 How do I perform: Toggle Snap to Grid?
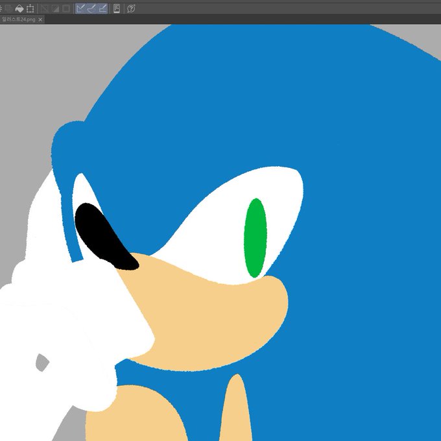point(102,8)
